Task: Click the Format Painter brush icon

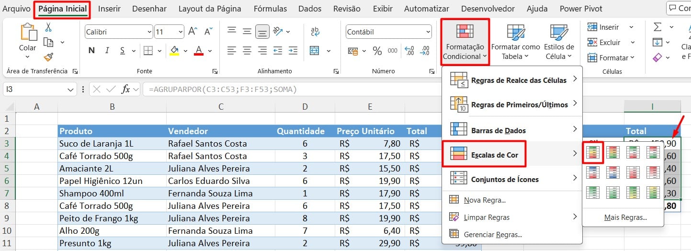Action: pos(48,57)
